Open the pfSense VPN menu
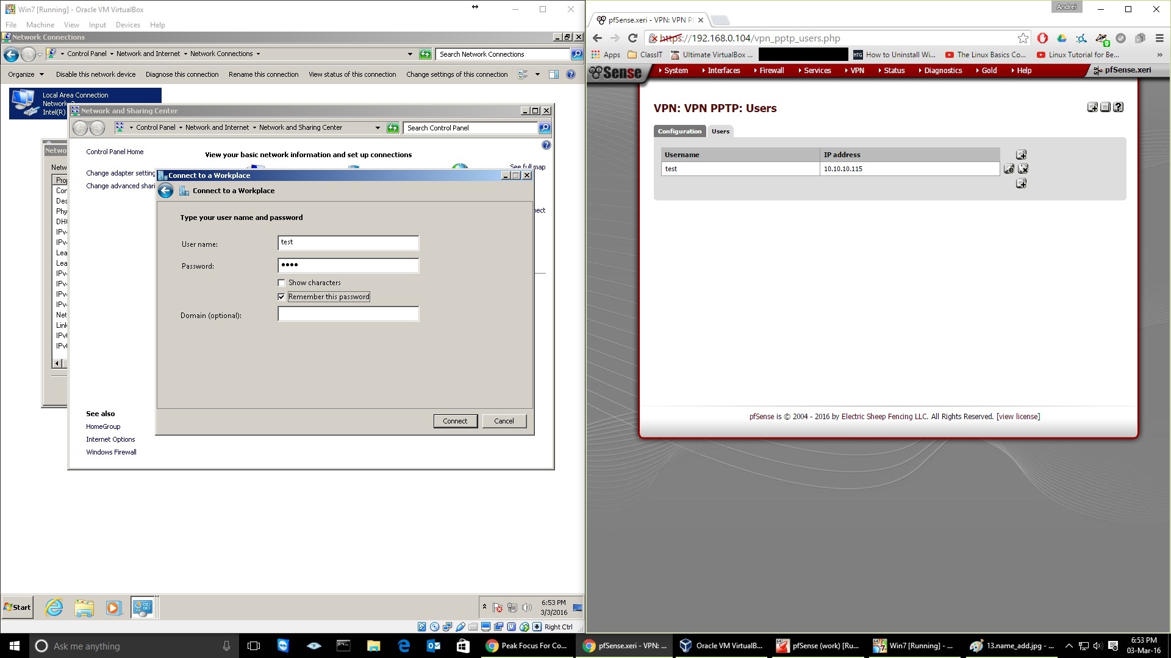Viewport: 1171px width, 658px height. point(854,71)
